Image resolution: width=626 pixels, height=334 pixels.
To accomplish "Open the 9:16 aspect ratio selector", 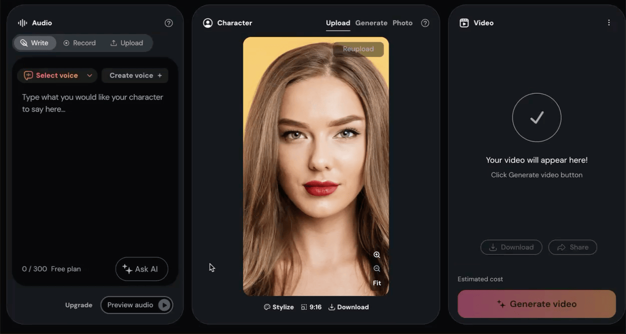I will point(311,307).
